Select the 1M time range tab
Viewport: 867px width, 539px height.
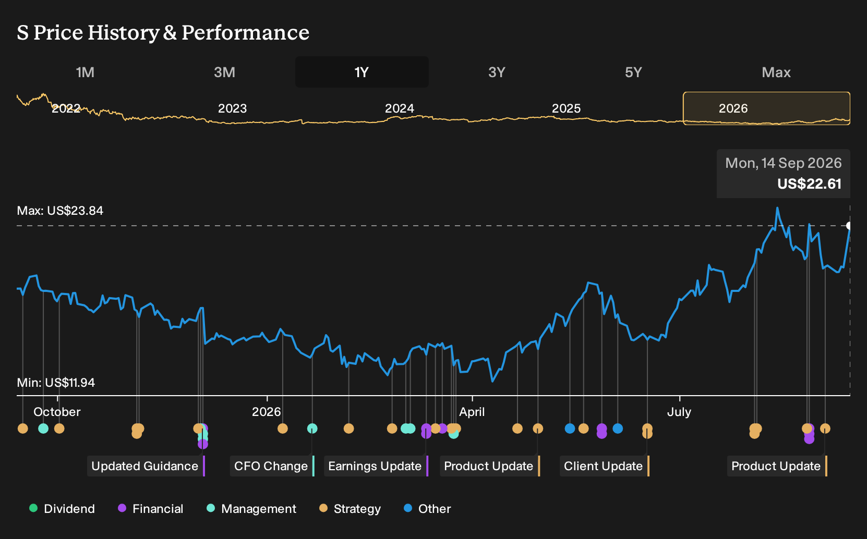pos(85,72)
